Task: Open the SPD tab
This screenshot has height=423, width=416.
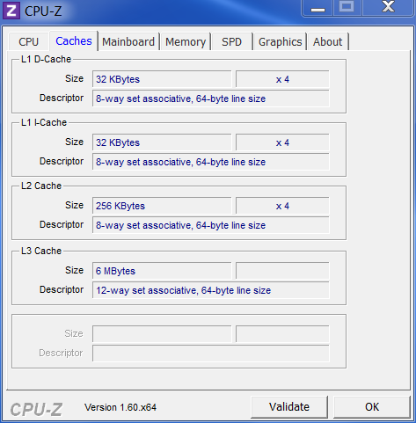Action: [x=231, y=41]
